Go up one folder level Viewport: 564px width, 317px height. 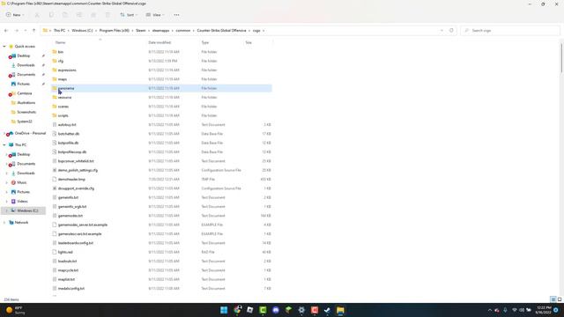(x=33, y=31)
